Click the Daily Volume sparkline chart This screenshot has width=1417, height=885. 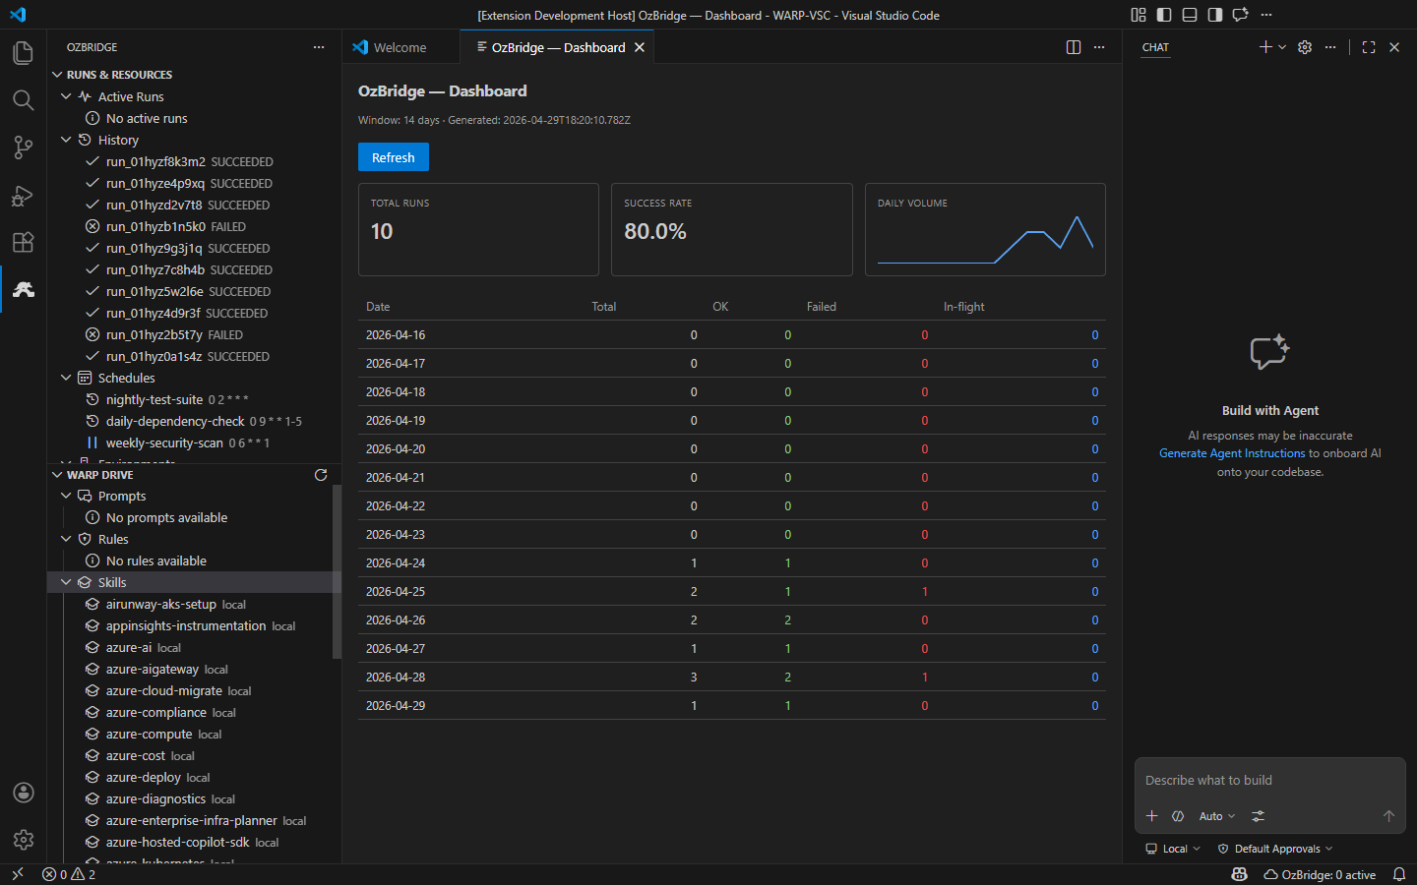[x=985, y=238]
